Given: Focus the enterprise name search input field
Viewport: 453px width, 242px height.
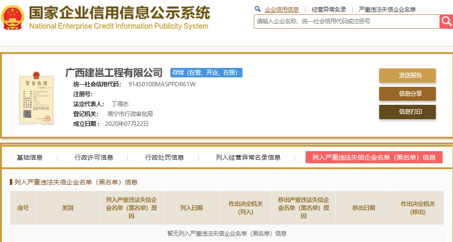Looking at the screenshot, I should [x=347, y=21].
